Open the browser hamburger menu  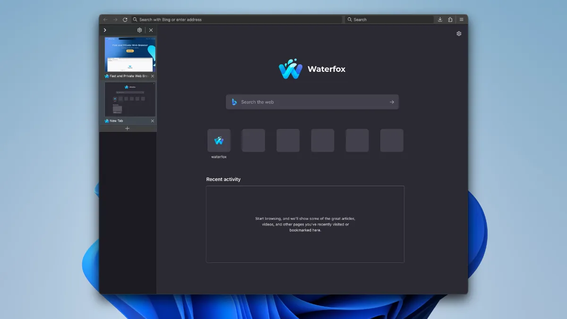coord(461,19)
